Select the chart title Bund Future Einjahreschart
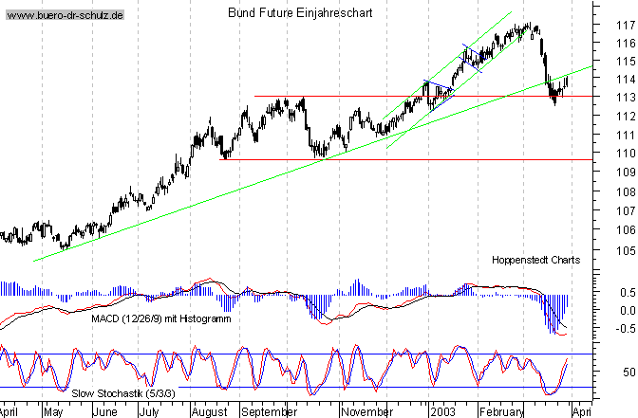638x418 pixels. 300,13
